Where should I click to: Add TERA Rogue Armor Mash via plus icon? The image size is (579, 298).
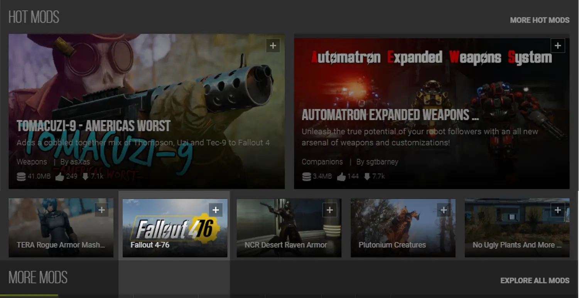(101, 210)
